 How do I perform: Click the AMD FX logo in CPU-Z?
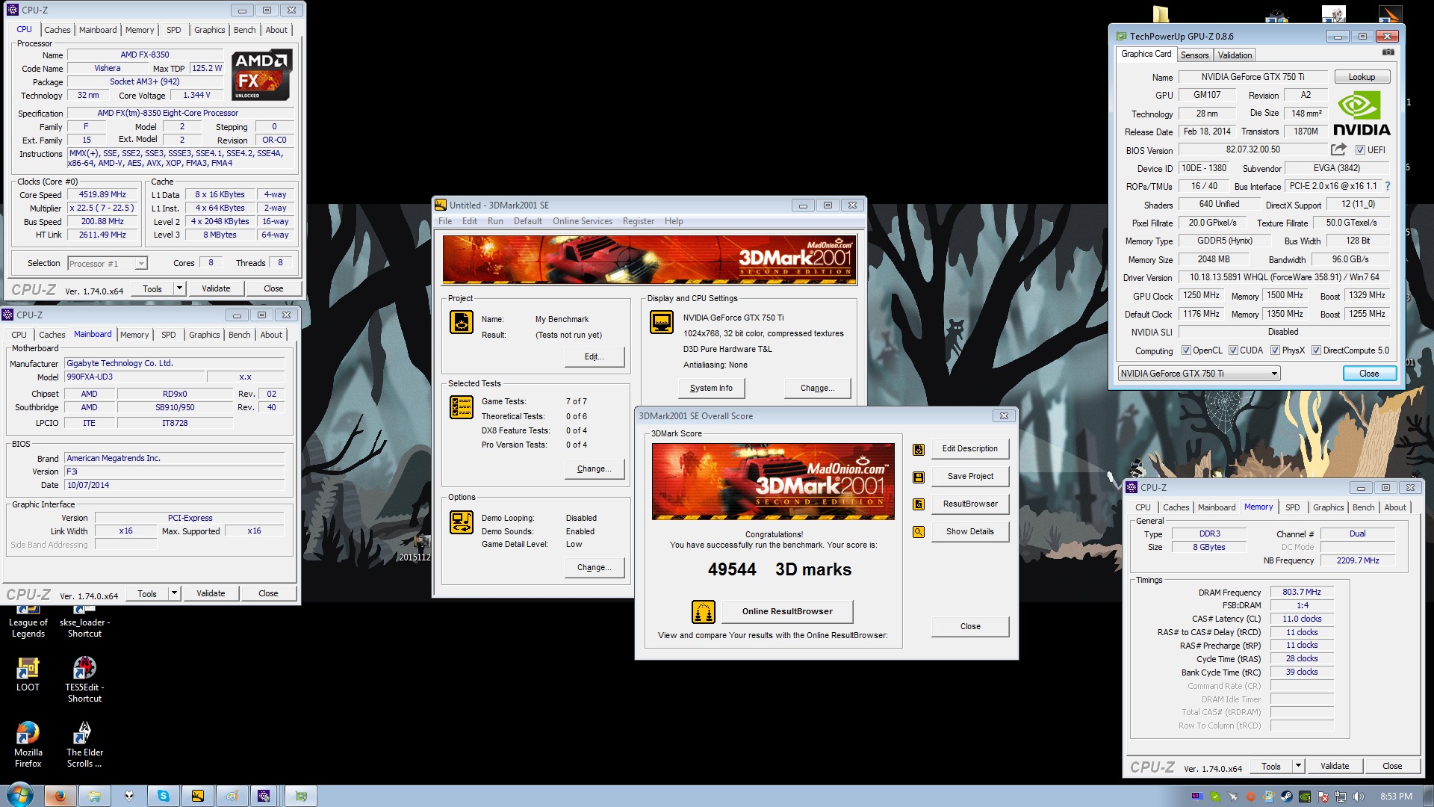261,75
